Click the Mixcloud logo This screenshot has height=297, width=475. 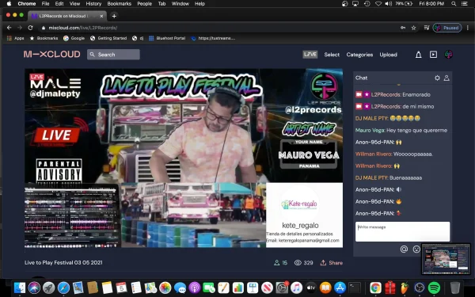[51, 55]
